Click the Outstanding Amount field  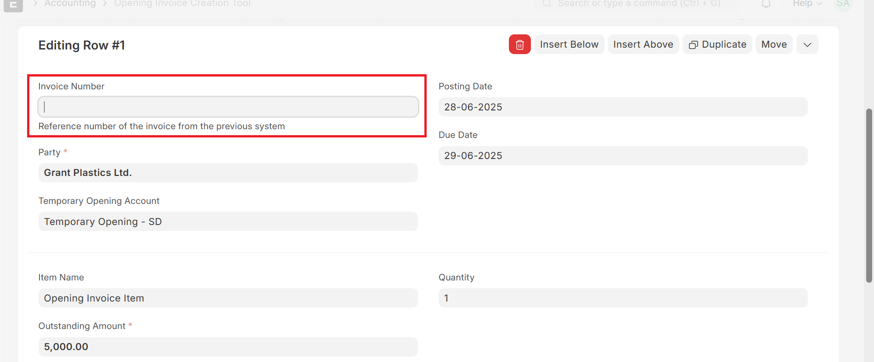(228, 347)
